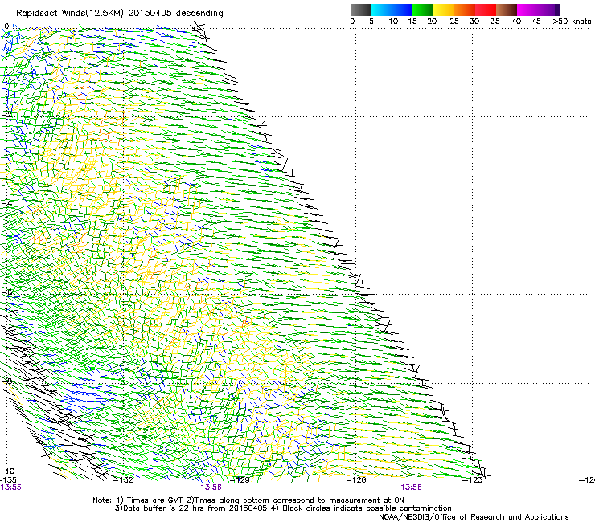This screenshot has width=595, height=522.
Task: Click the "Rapidsact Winds(12.5KM)" title text
Action: [x=70, y=14]
